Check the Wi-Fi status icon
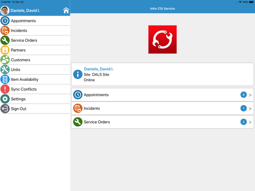The width and height of the screenshot is (255, 191). coord(240,2)
